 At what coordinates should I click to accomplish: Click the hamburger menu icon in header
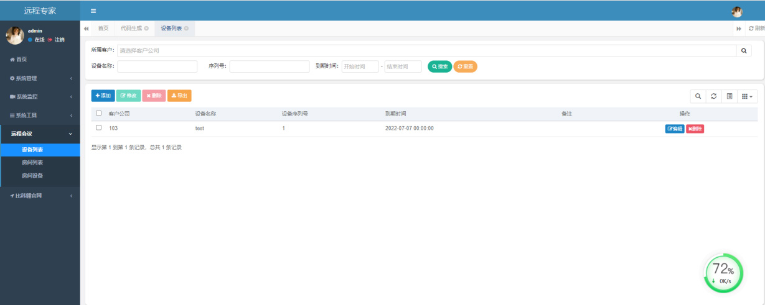click(93, 11)
